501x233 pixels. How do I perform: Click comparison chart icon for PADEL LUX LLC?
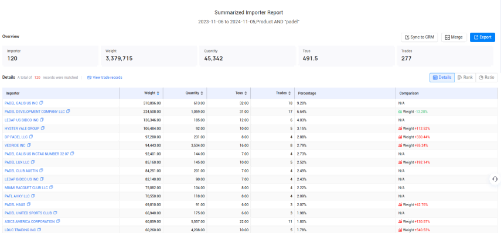click(400, 162)
